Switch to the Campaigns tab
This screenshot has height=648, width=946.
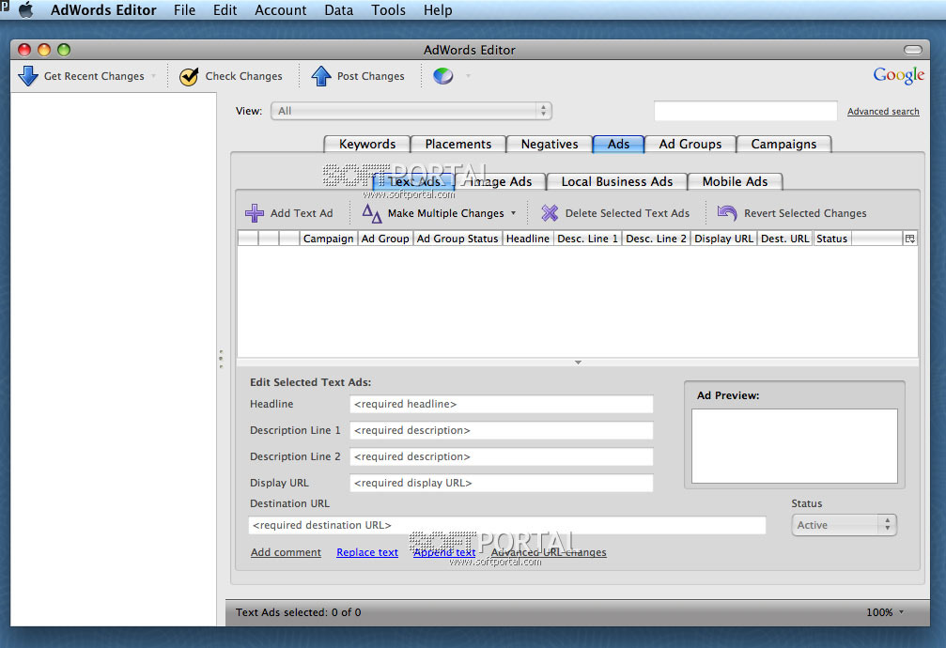pos(783,145)
